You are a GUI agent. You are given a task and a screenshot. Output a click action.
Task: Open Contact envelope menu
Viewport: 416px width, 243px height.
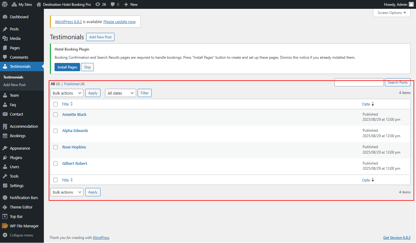[22, 114]
